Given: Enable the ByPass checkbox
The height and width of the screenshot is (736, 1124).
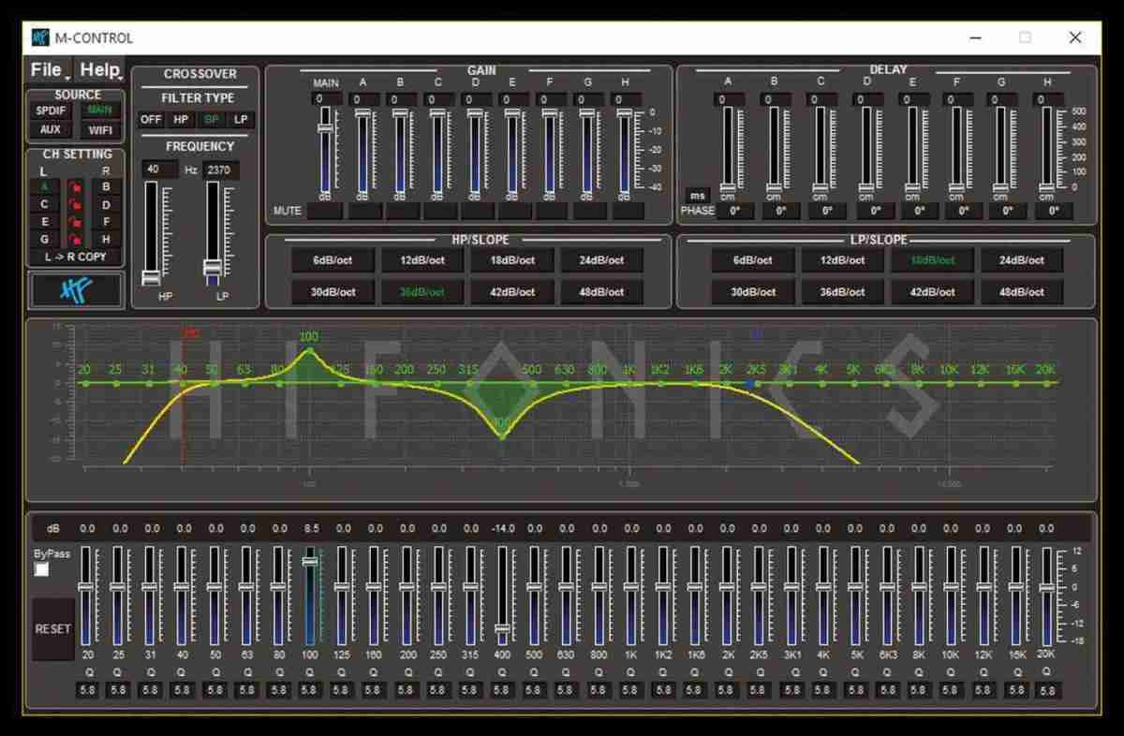Looking at the screenshot, I should pyautogui.click(x=41, y=569).
